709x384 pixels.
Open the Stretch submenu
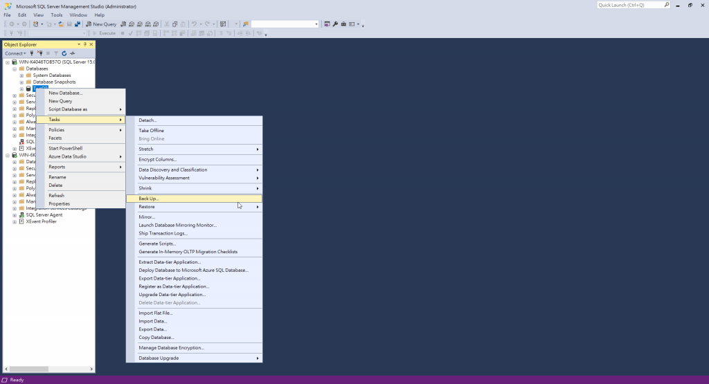[x=194, y=149]
